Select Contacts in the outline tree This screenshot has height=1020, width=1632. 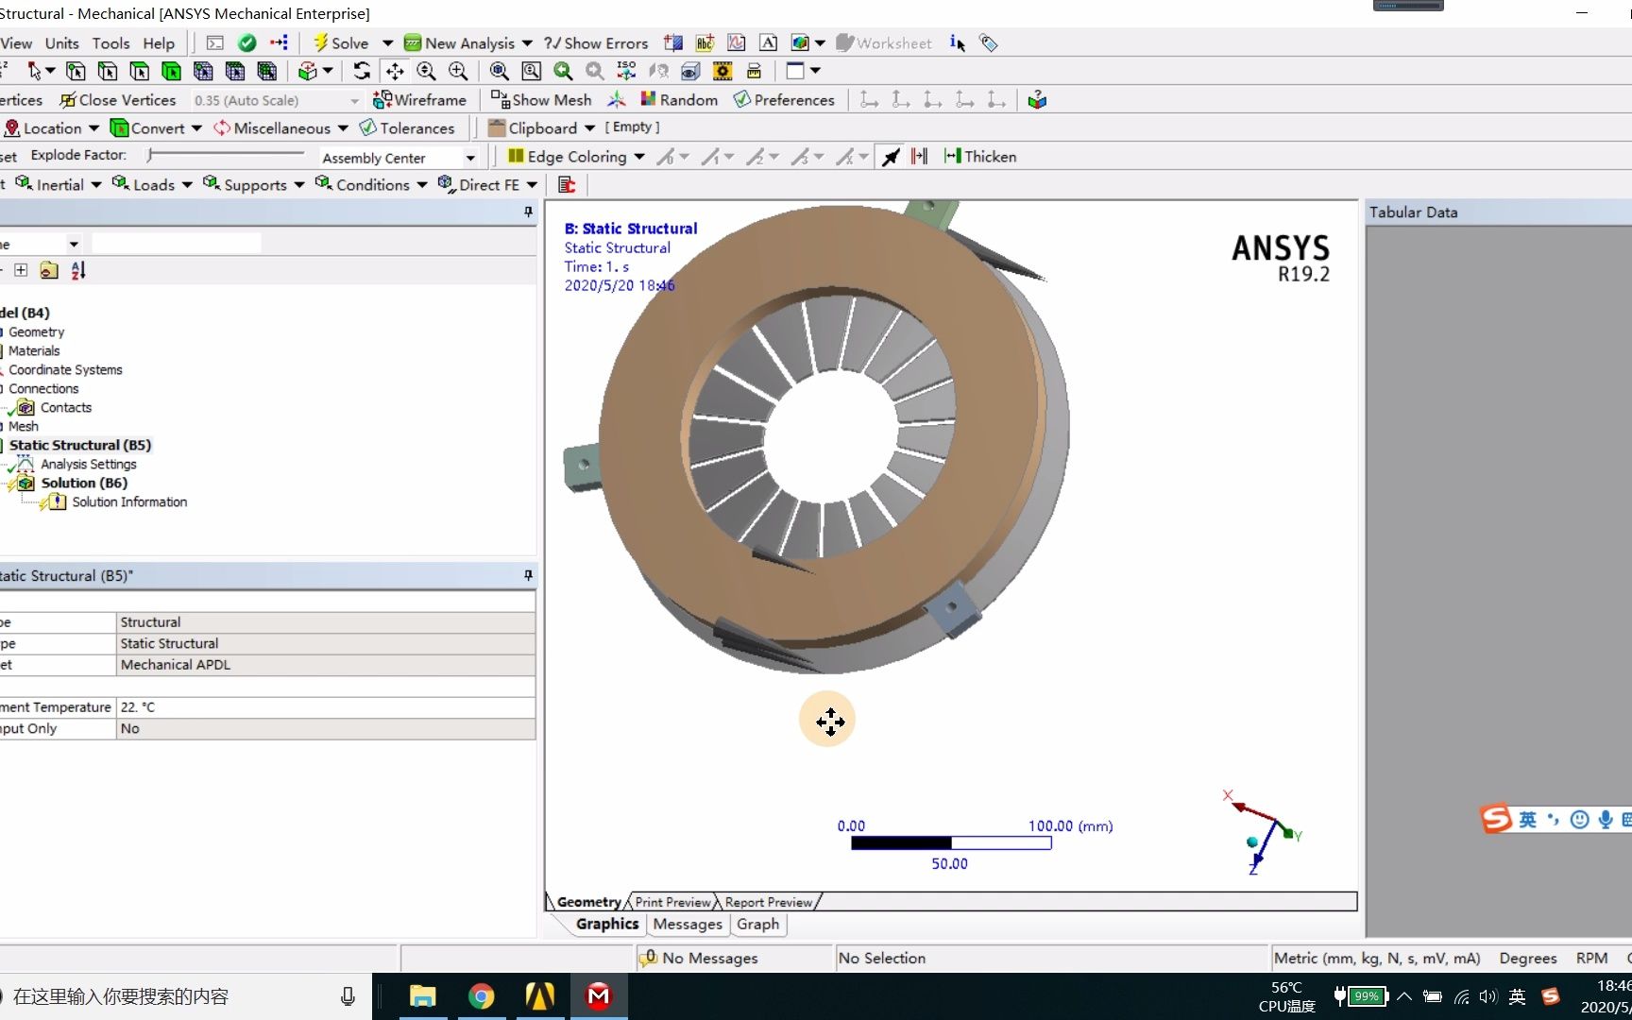click(66, 408)
